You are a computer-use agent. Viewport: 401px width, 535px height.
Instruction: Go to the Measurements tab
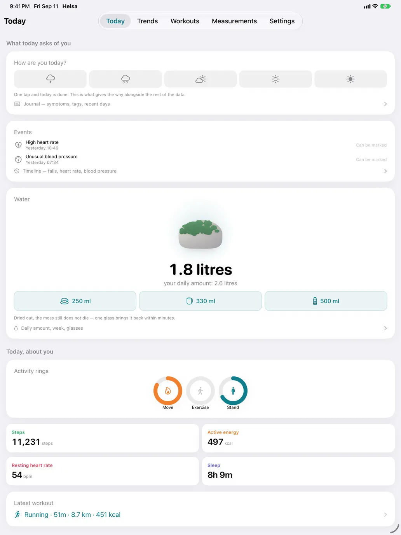tap(234, 21)
